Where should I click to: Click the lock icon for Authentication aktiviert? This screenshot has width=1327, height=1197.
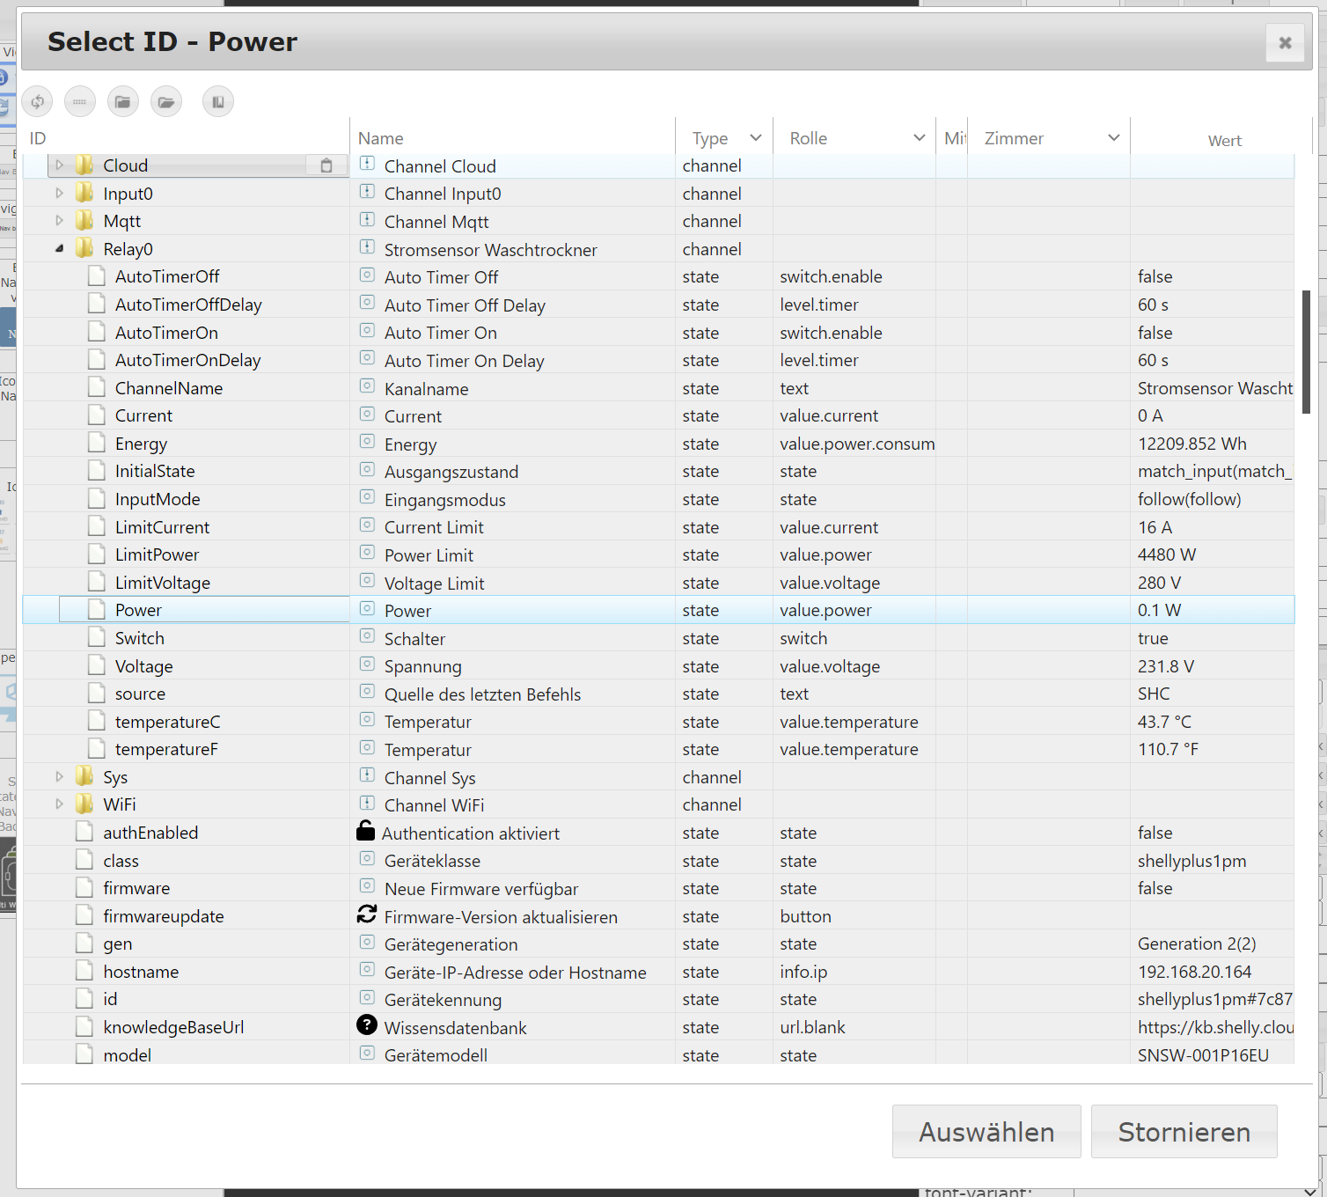pos(365,831)
